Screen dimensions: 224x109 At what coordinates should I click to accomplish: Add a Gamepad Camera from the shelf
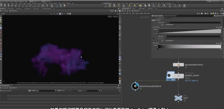click(185, 6)
